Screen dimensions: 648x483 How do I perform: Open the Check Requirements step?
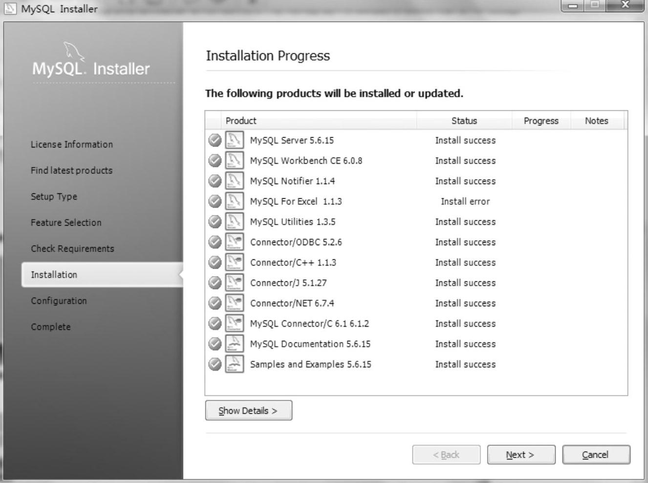point(72,249)
